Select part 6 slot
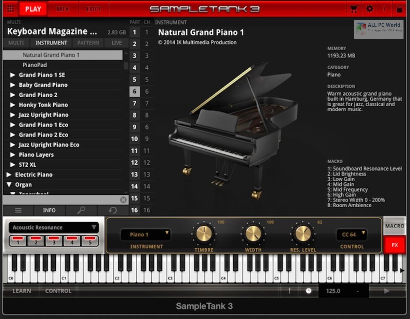Image resolution: width=410 pixels, height=319 pixels. 135,91
